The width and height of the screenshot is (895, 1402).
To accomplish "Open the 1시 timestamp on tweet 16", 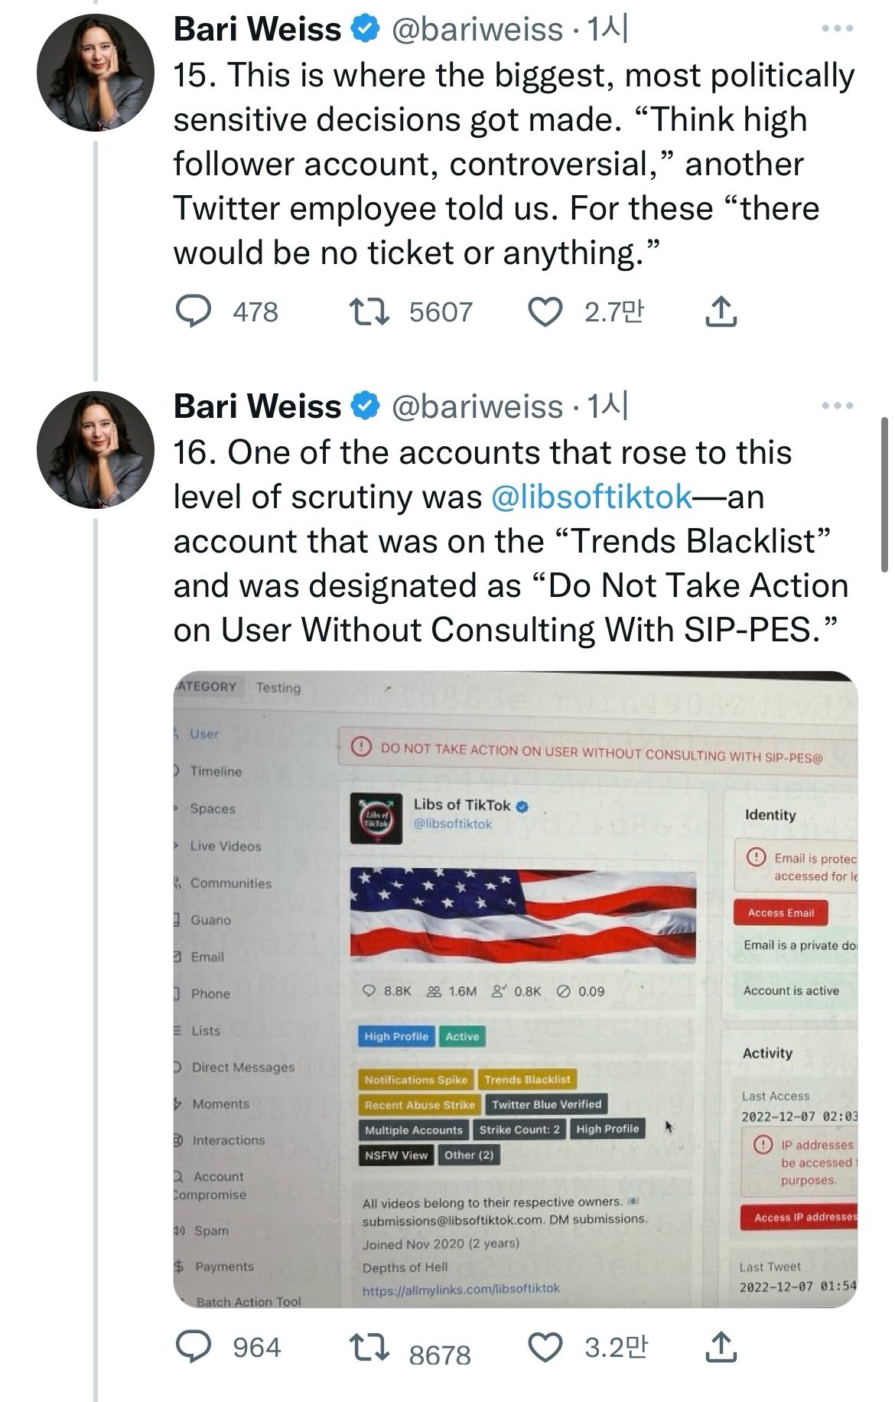I will coord(607,406).
